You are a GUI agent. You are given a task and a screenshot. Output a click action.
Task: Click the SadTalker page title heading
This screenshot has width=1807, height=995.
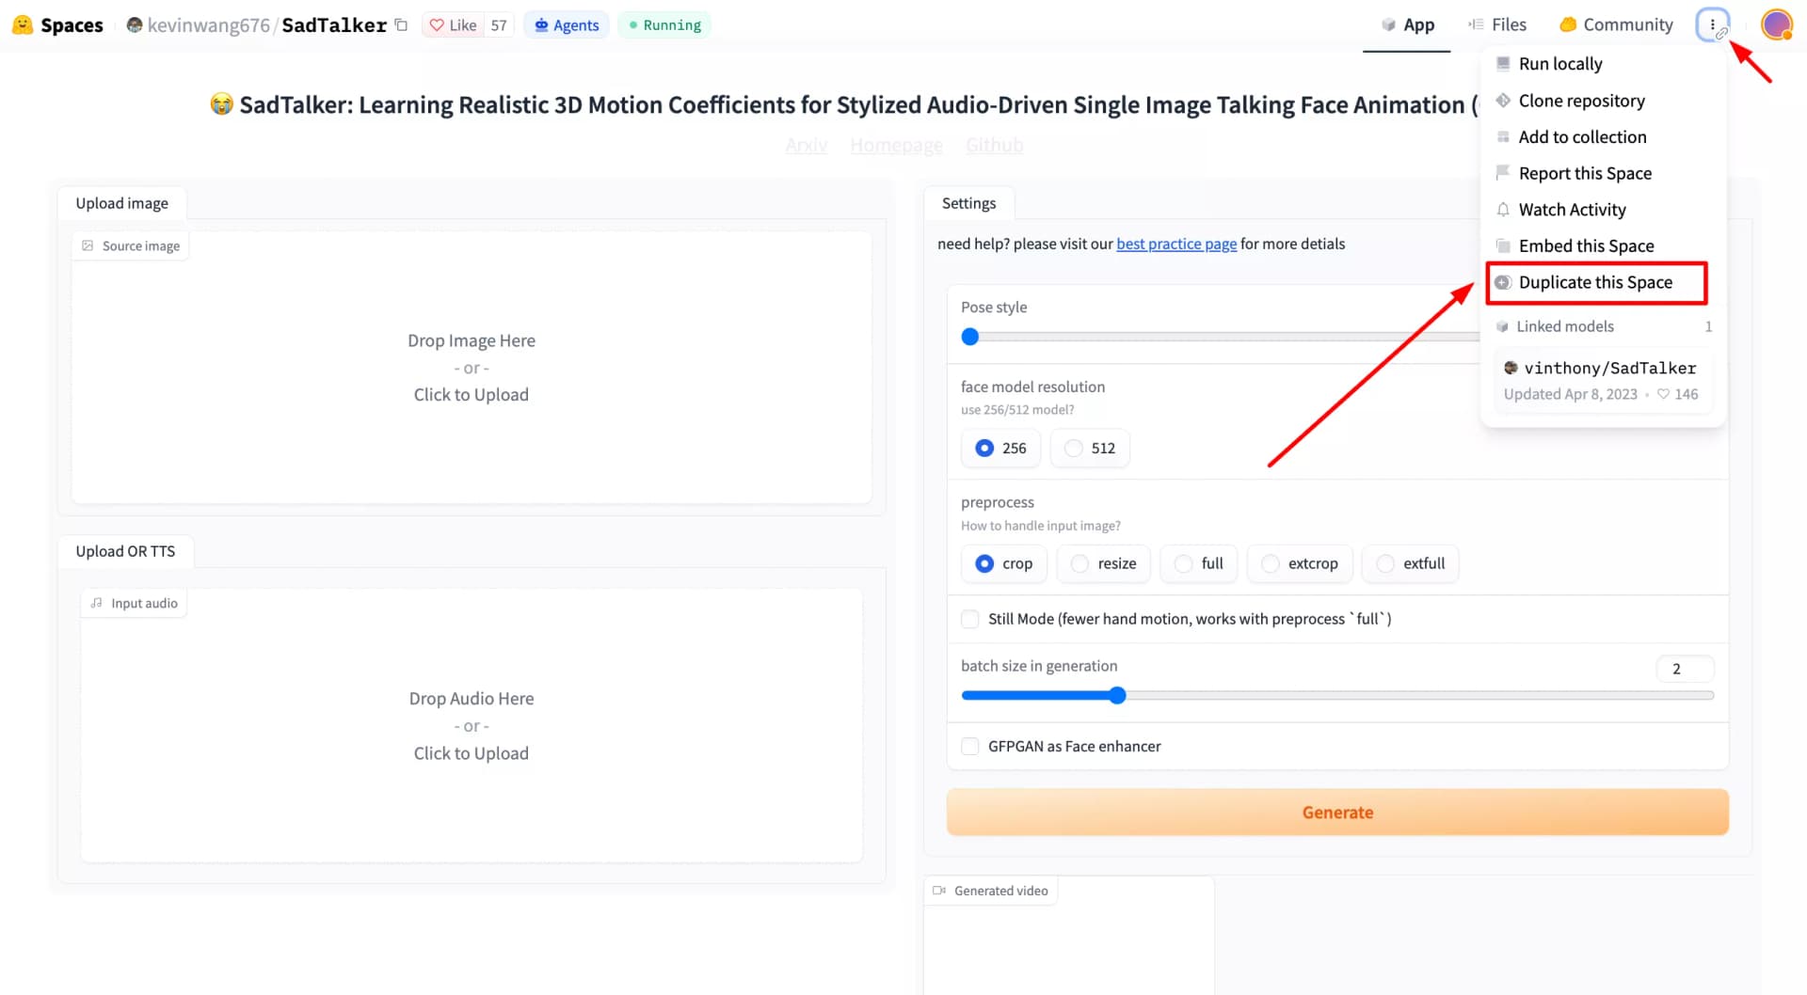(842, 105)
